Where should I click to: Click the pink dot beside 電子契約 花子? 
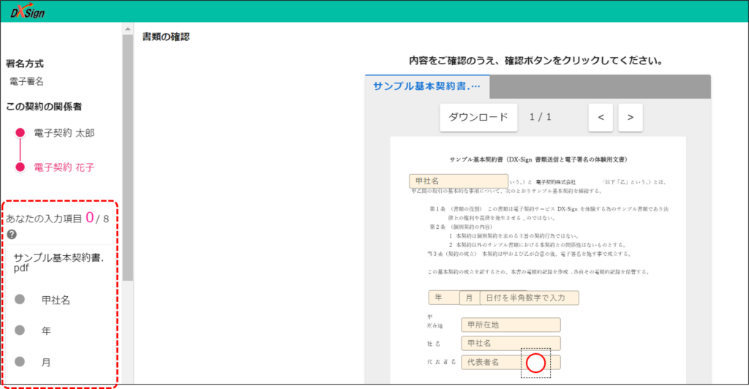[20, 167]
